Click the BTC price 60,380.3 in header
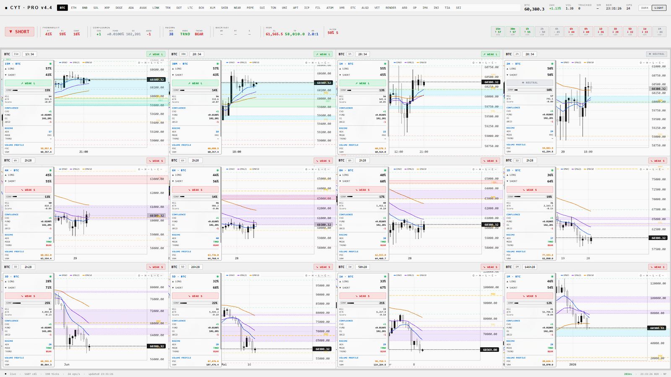The height and width of the screenshot is (377, 671). click(534, 9)
